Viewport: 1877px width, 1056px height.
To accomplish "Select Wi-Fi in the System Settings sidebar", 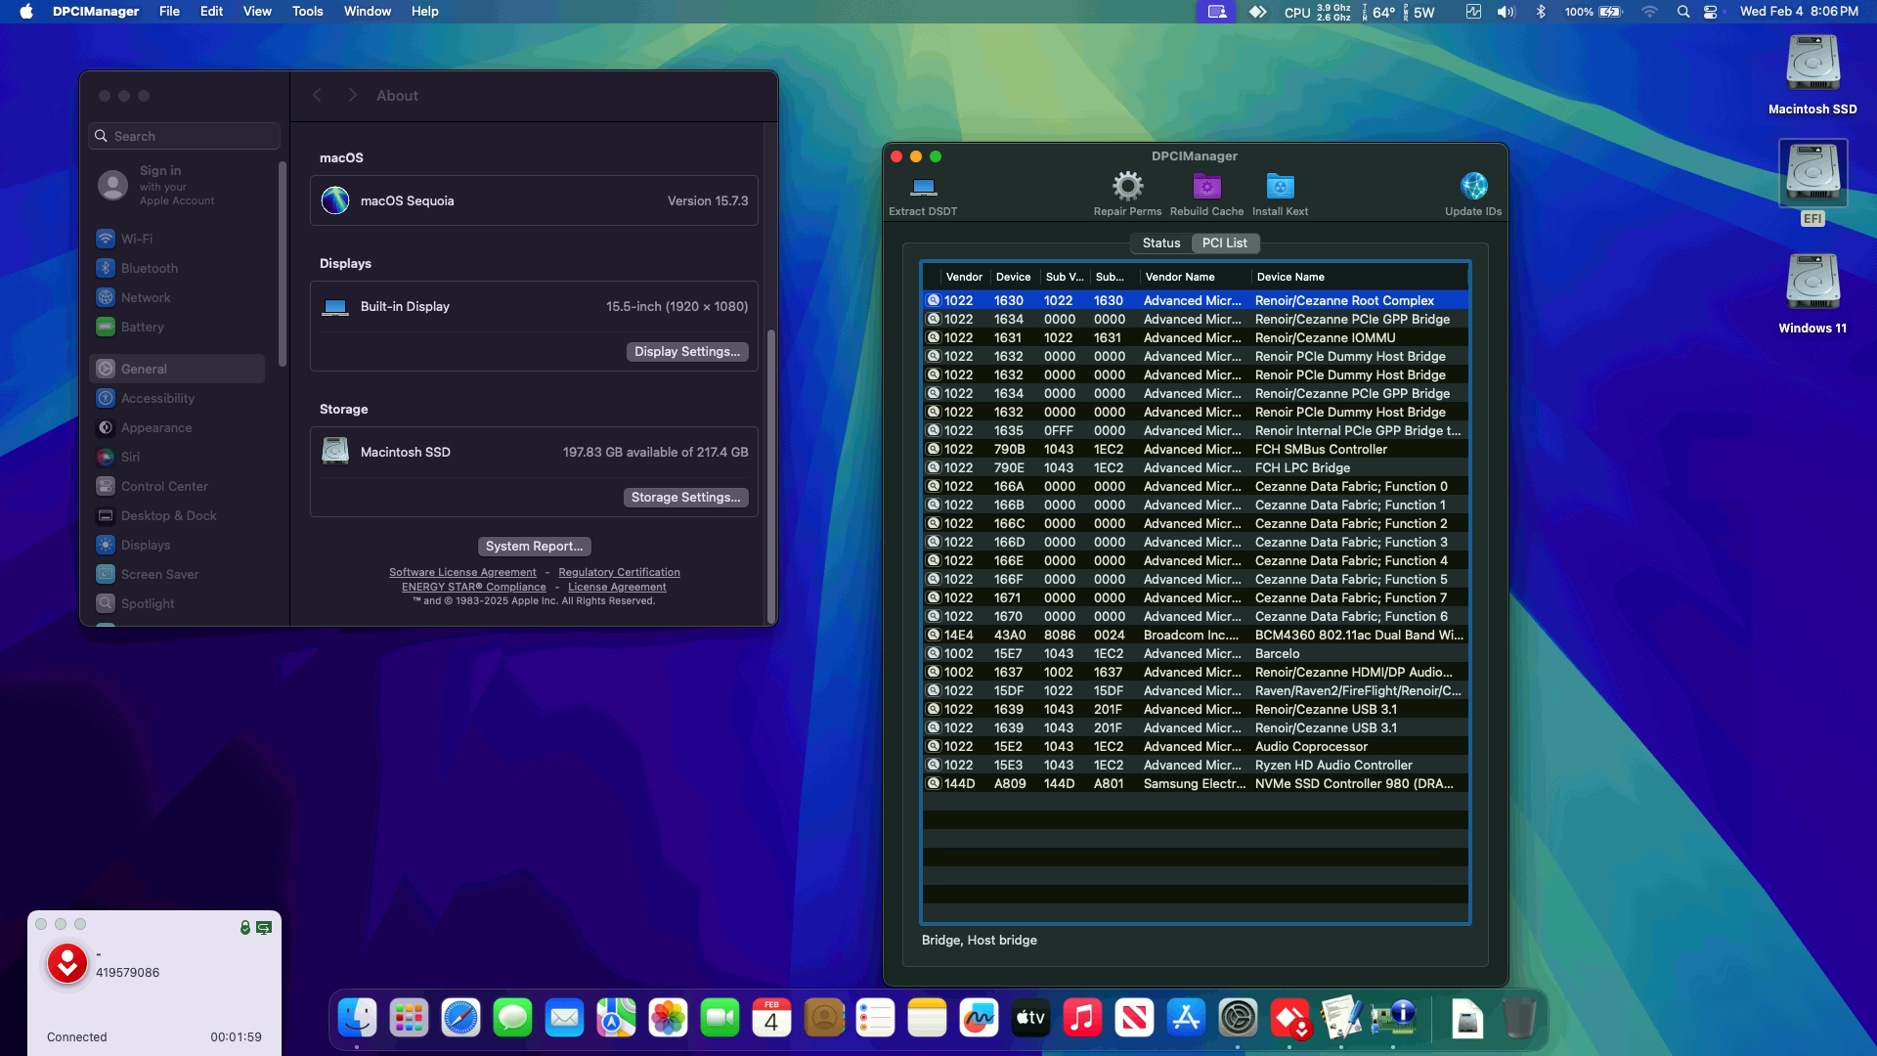I will (176, 239).
